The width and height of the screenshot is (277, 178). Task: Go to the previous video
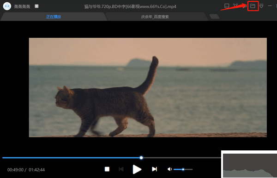pyautogui.click(x=121, y=169)
